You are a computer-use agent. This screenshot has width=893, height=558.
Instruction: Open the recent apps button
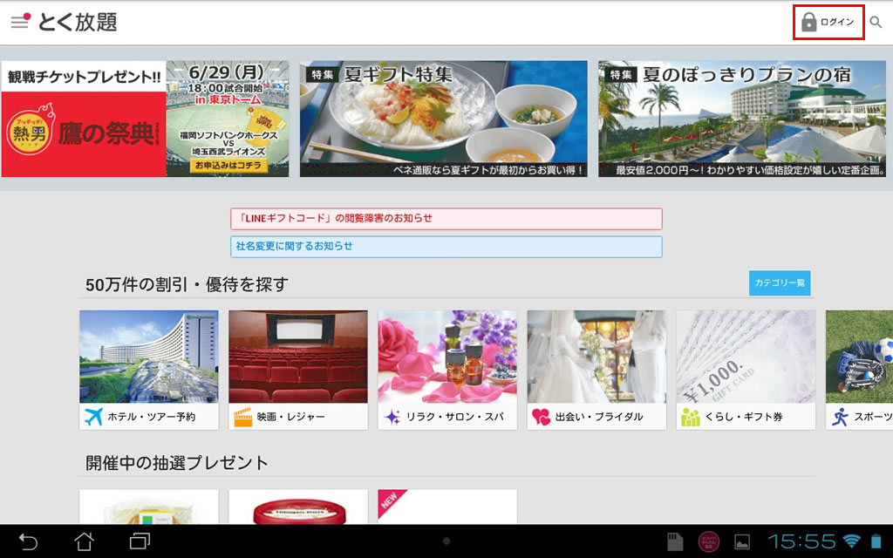[x=140, y=541]
